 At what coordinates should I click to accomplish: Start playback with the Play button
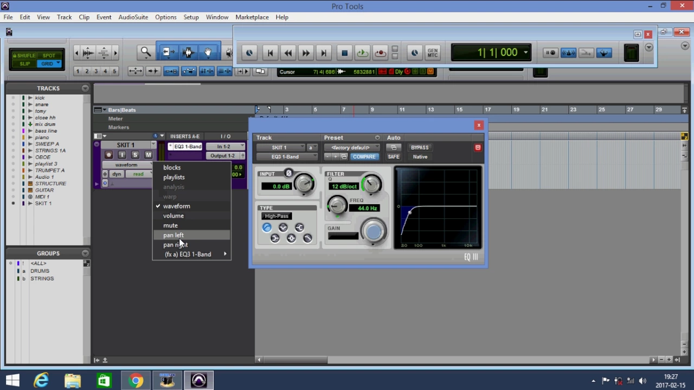point(362,53)
